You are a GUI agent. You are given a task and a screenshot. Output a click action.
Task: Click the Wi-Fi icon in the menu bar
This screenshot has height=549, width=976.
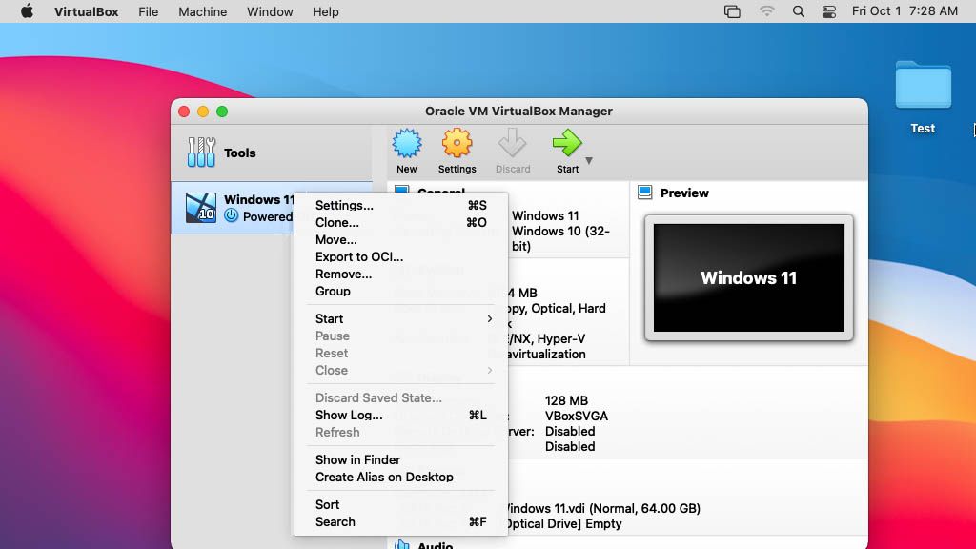coord(766,11)
